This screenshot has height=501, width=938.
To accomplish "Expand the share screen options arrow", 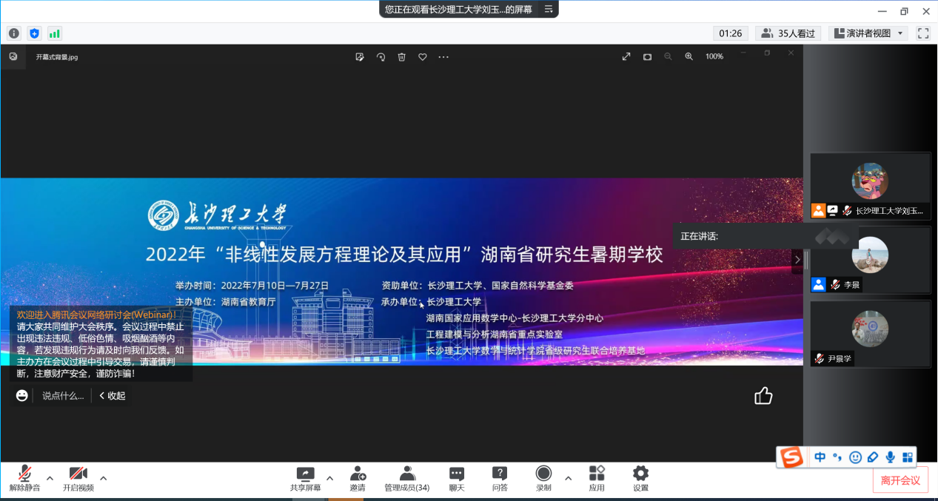I will pyautogui.click(x=329, y=478).
